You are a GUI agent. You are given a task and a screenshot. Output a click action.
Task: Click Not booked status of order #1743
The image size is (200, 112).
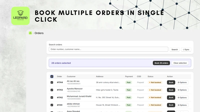point(155,90)
